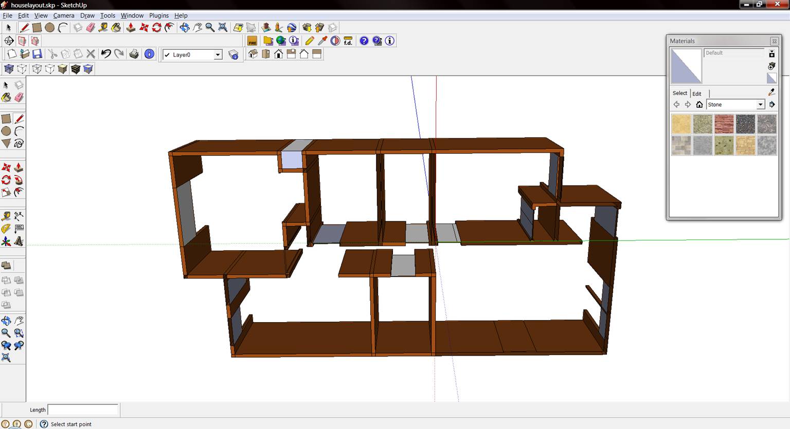Expand the Stone material library dropdown
This screenshot has width=790, height=429.
pyautogui.click(x=760, y=105)
